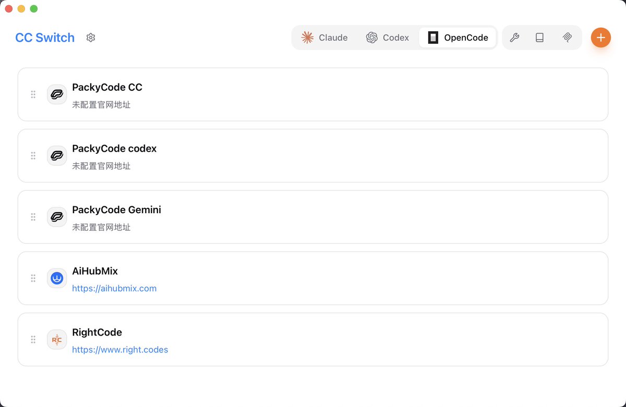626x407 pixels.
Task: Click the AiHubMix drag handle
Action: 33,278
